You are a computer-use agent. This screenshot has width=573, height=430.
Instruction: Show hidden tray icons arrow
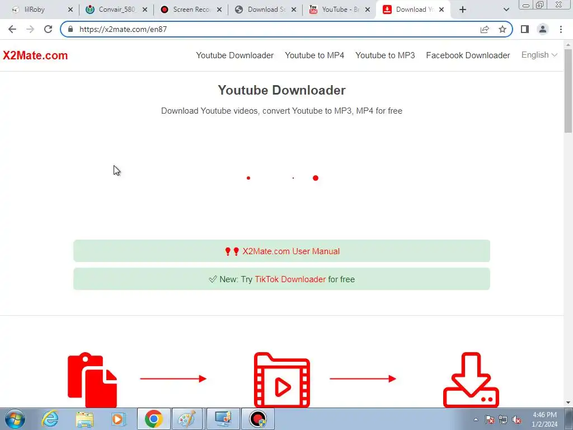pos(476,420)
